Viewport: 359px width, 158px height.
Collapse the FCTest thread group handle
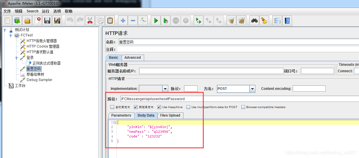(x=11, y=35)
